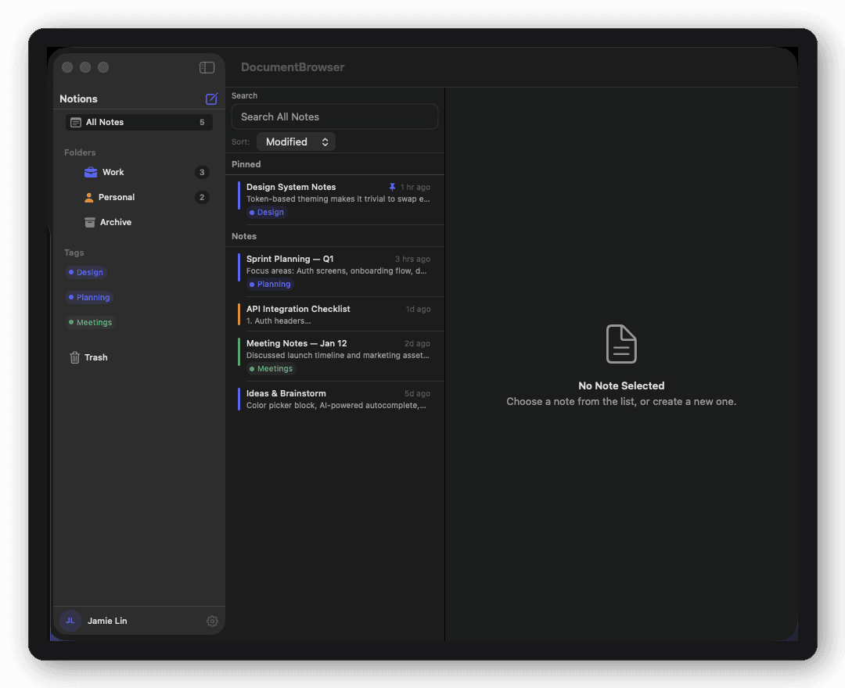Open Meeting Notes — Jan 12 note
The image size is (845, 688).
tap(335, 356)
